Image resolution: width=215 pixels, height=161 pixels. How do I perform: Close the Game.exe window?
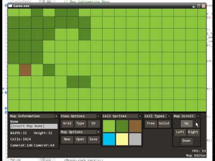(203, 6)
